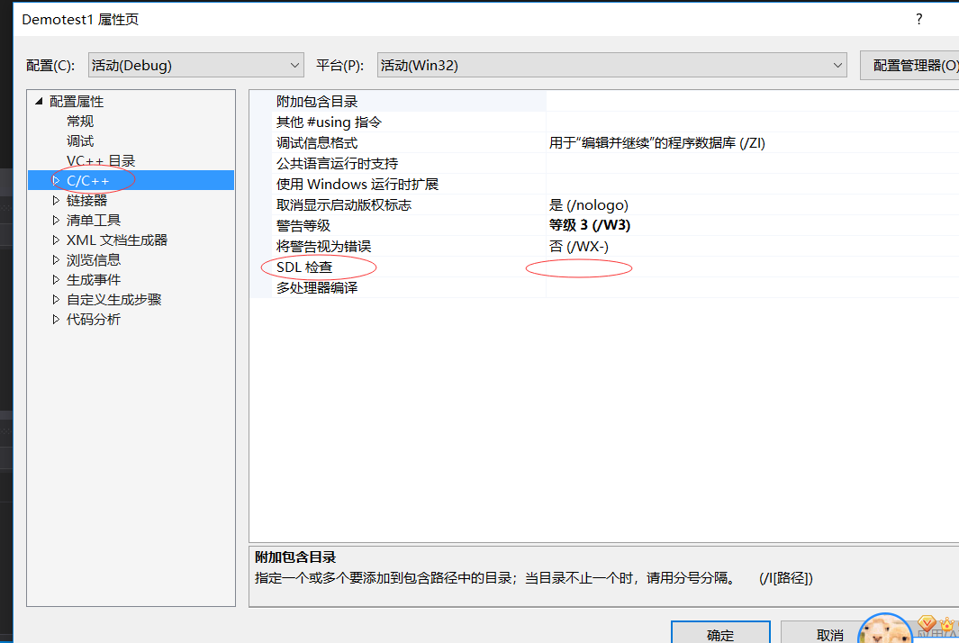This screenshot has height=643, width=959.
Task: Select VC++ 目录 tree item
Action: 101,161
